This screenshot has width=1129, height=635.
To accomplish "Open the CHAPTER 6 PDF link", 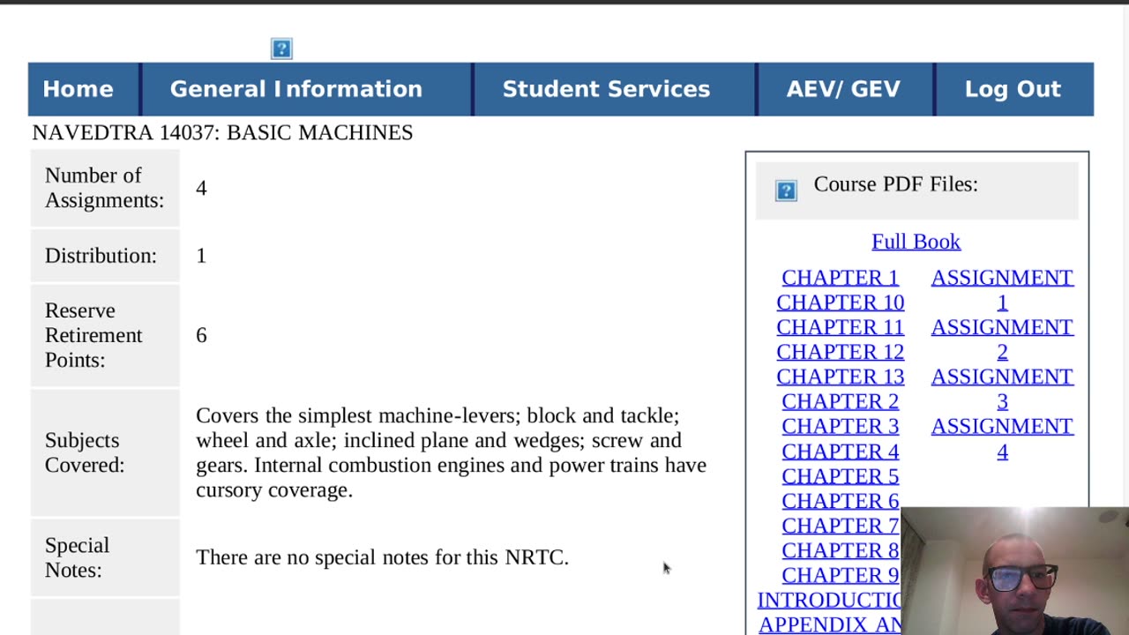I will (x=840, y=501).
